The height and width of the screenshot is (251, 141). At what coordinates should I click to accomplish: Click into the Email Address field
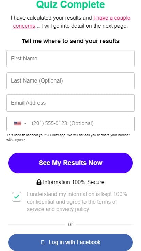pyautogui.click(x=70, y=103)
